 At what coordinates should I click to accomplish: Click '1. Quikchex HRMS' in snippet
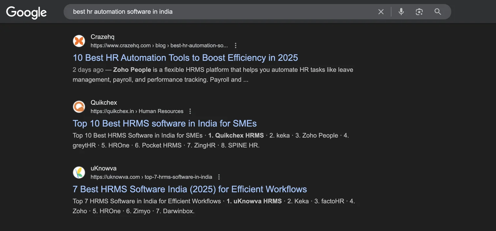pyautogui.click(x=236, y=135)
